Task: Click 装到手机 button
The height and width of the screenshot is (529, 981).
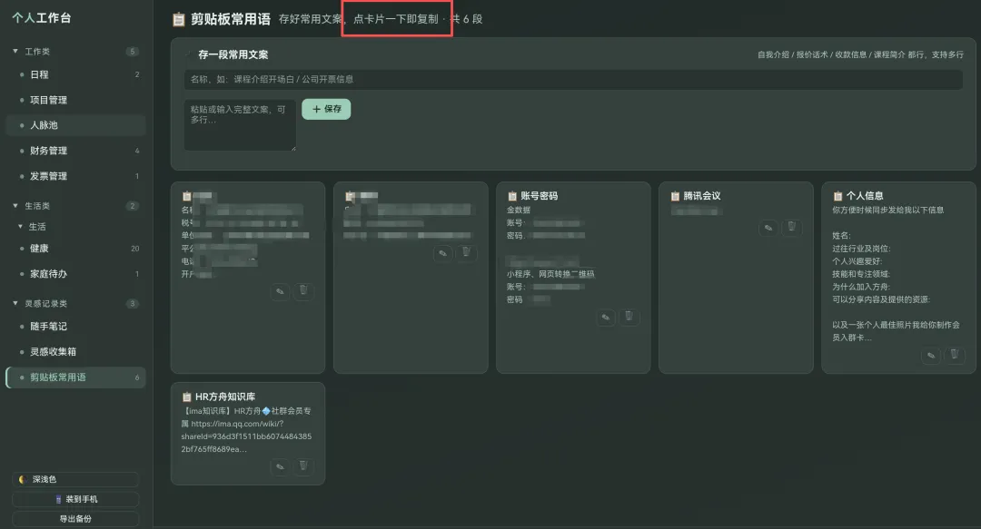Action: pyautogui.click(x=75, y=499)
